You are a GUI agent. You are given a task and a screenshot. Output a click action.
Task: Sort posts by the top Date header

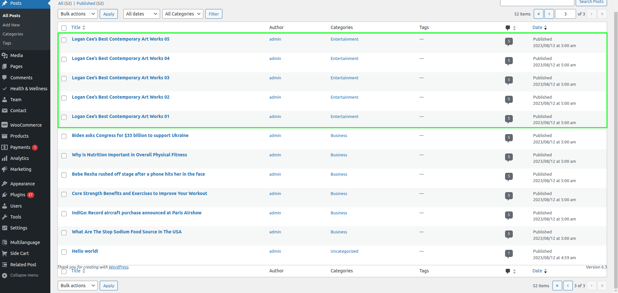click(540, 27)
